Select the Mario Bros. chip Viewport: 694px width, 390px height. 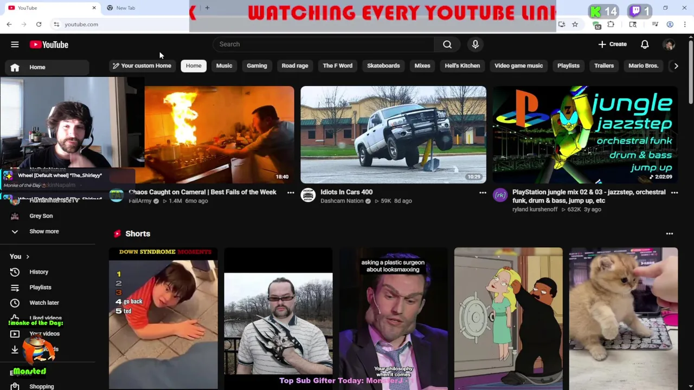click(643, 66)
